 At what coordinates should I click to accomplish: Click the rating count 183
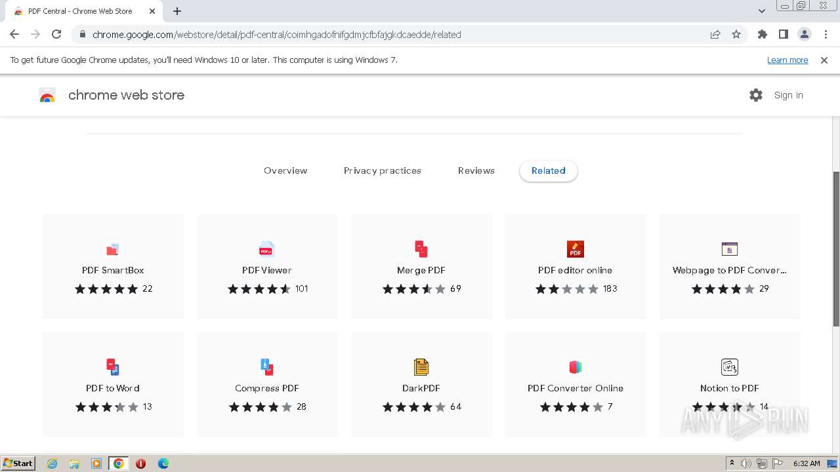pos(610,289)
